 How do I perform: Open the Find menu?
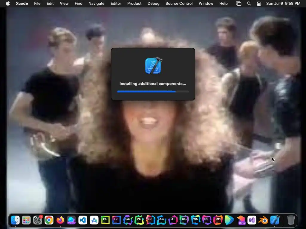tap(79, 4)
